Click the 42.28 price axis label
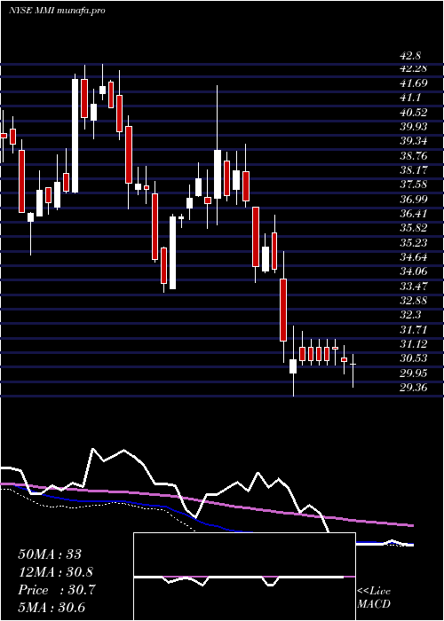 click(x=413, y=68)
